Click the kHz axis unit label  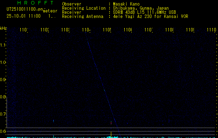click(3, 28)
